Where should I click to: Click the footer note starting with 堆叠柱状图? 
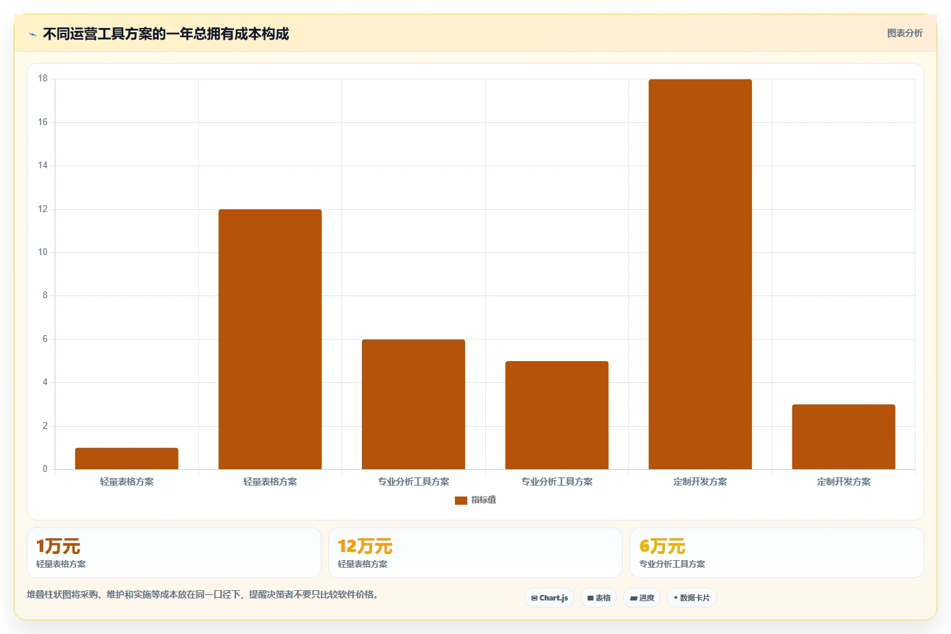pyautogui.click(x=203, y=594)
